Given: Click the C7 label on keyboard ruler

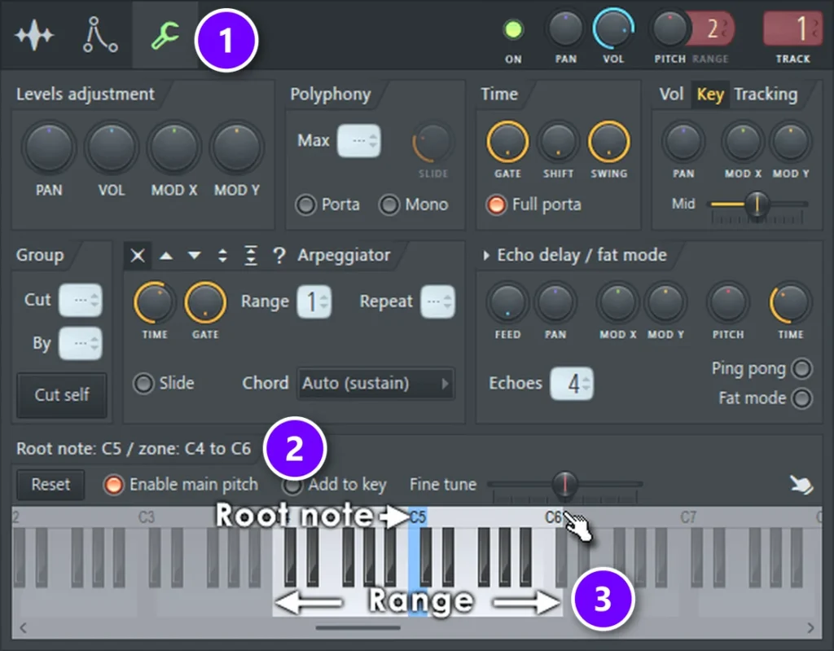Looking at the screenshot, I should [x=687, y=517].
